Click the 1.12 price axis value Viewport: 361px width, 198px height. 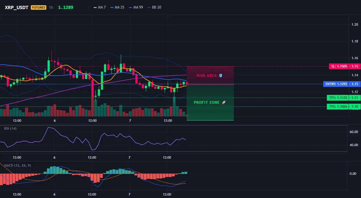[355, 92]
